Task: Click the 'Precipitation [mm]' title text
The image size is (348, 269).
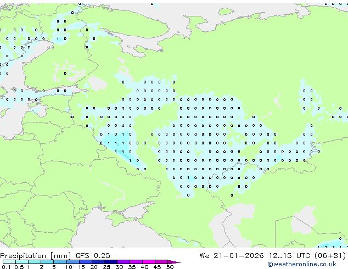Action: (36, 256)
